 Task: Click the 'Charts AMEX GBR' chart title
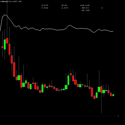15,1
